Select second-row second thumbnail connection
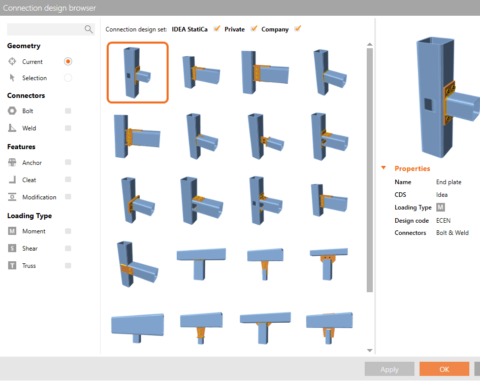 202,136
